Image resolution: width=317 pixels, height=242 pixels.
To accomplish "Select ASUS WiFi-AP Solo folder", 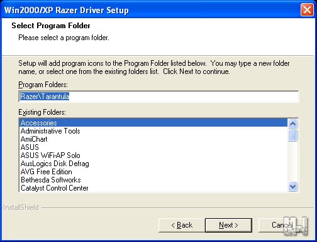I will point(153,155).
